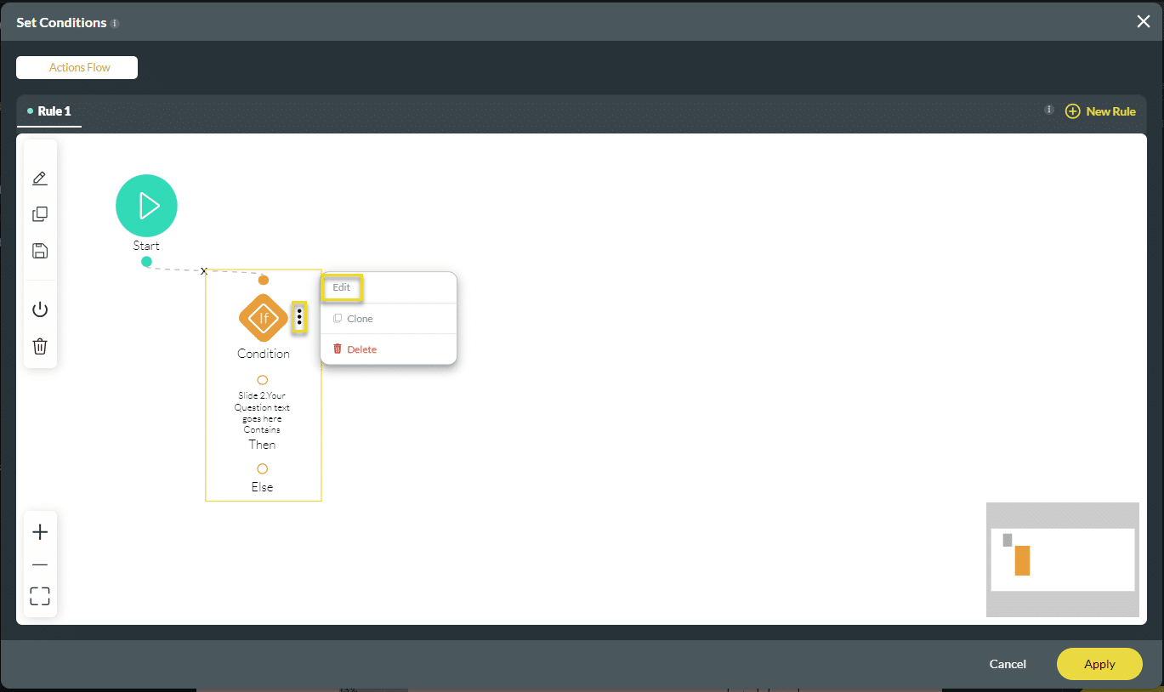Screen dimensions: 1164x692
Task: Click the orange If Condition diamond
Action: click(x=264, y=318)
